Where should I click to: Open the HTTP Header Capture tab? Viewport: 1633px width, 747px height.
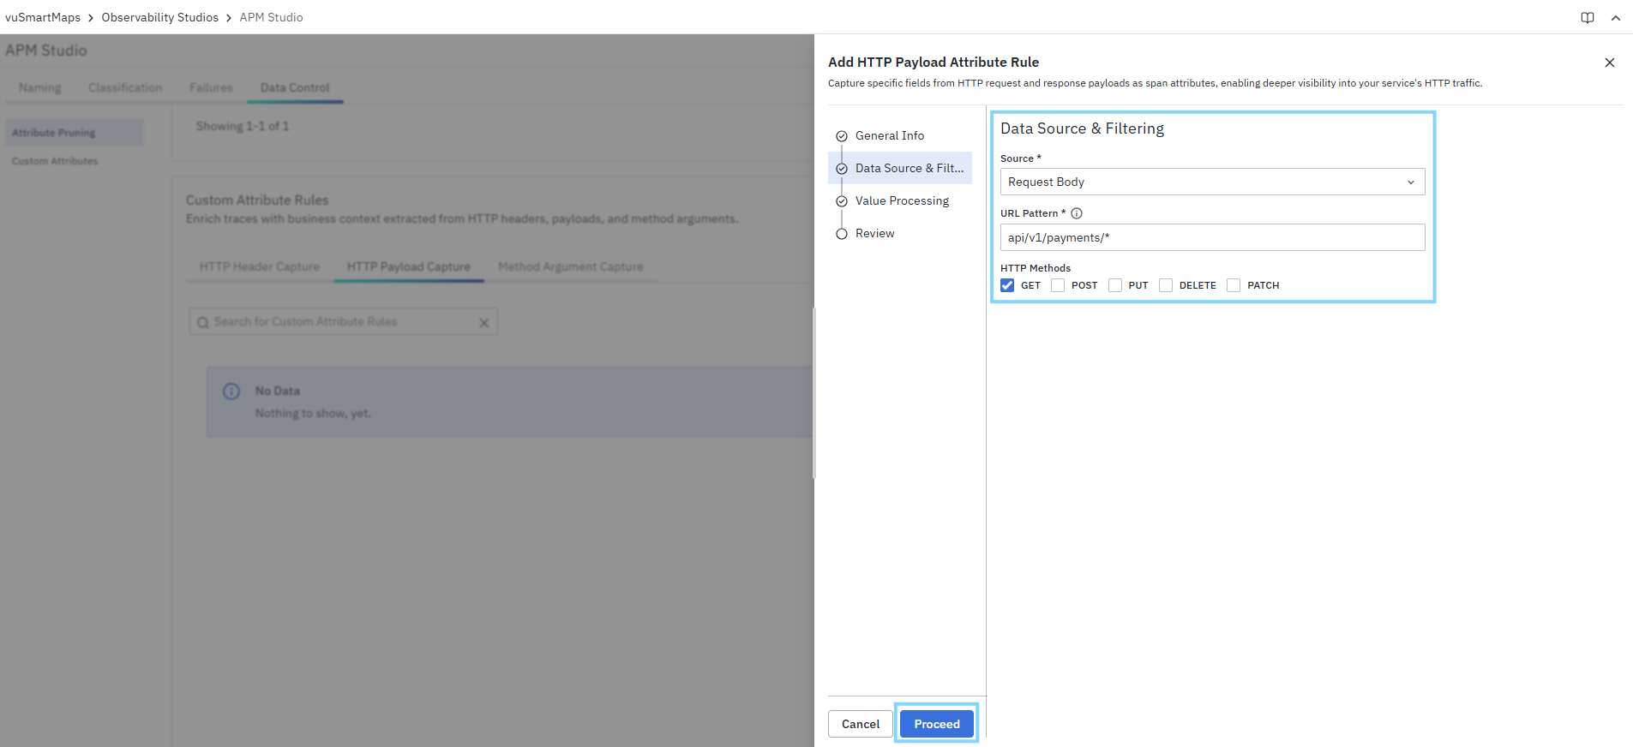260,266
